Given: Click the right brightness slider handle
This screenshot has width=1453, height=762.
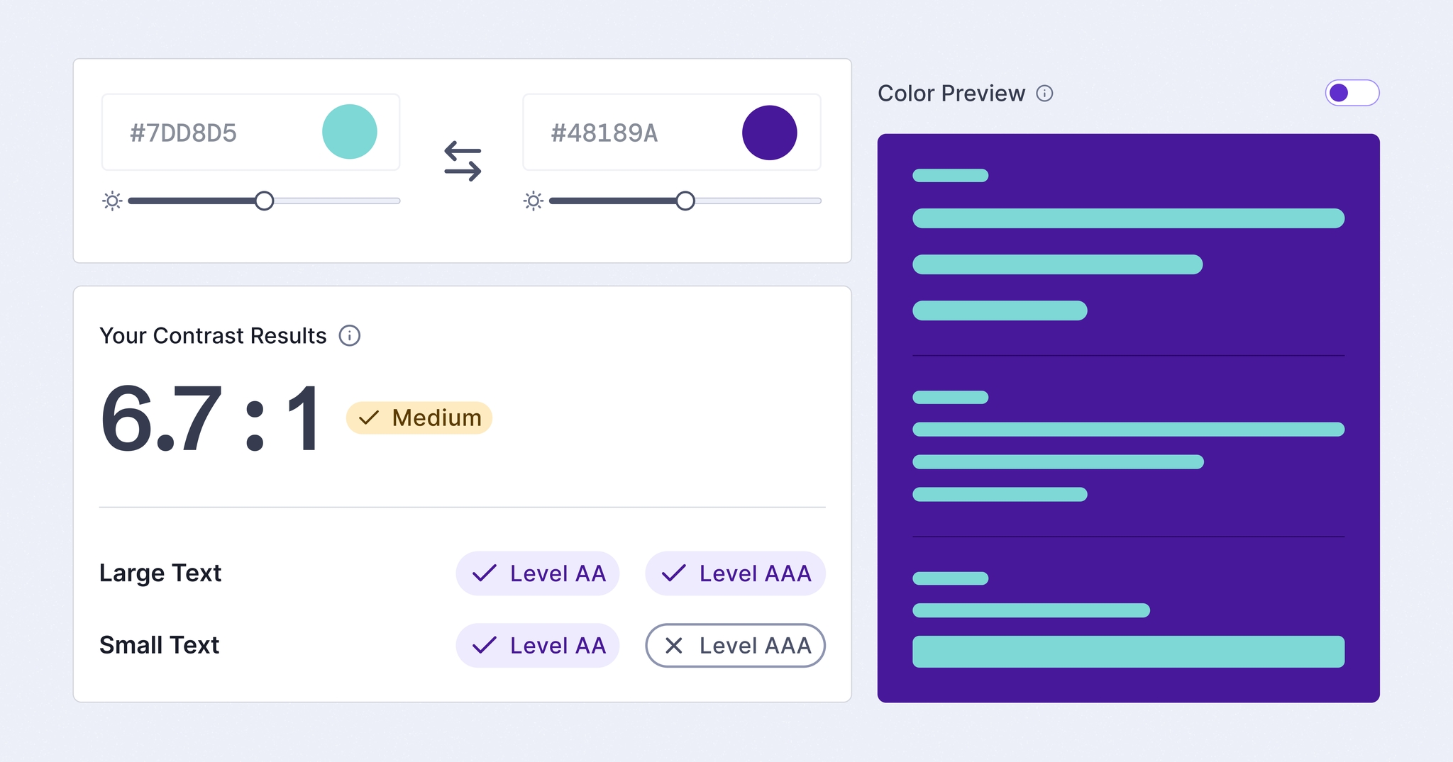Looking at the screenshot, I should 685,201.
